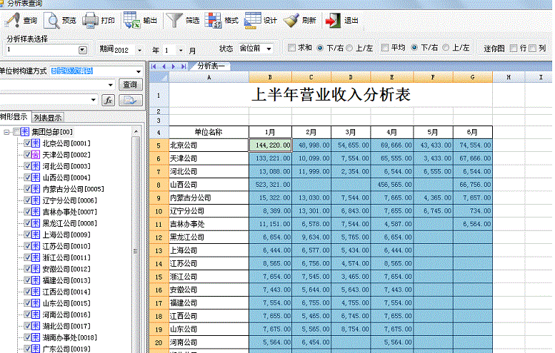
Task: Click the 查询 toolbar icon
Action: [x=12, y=20]
